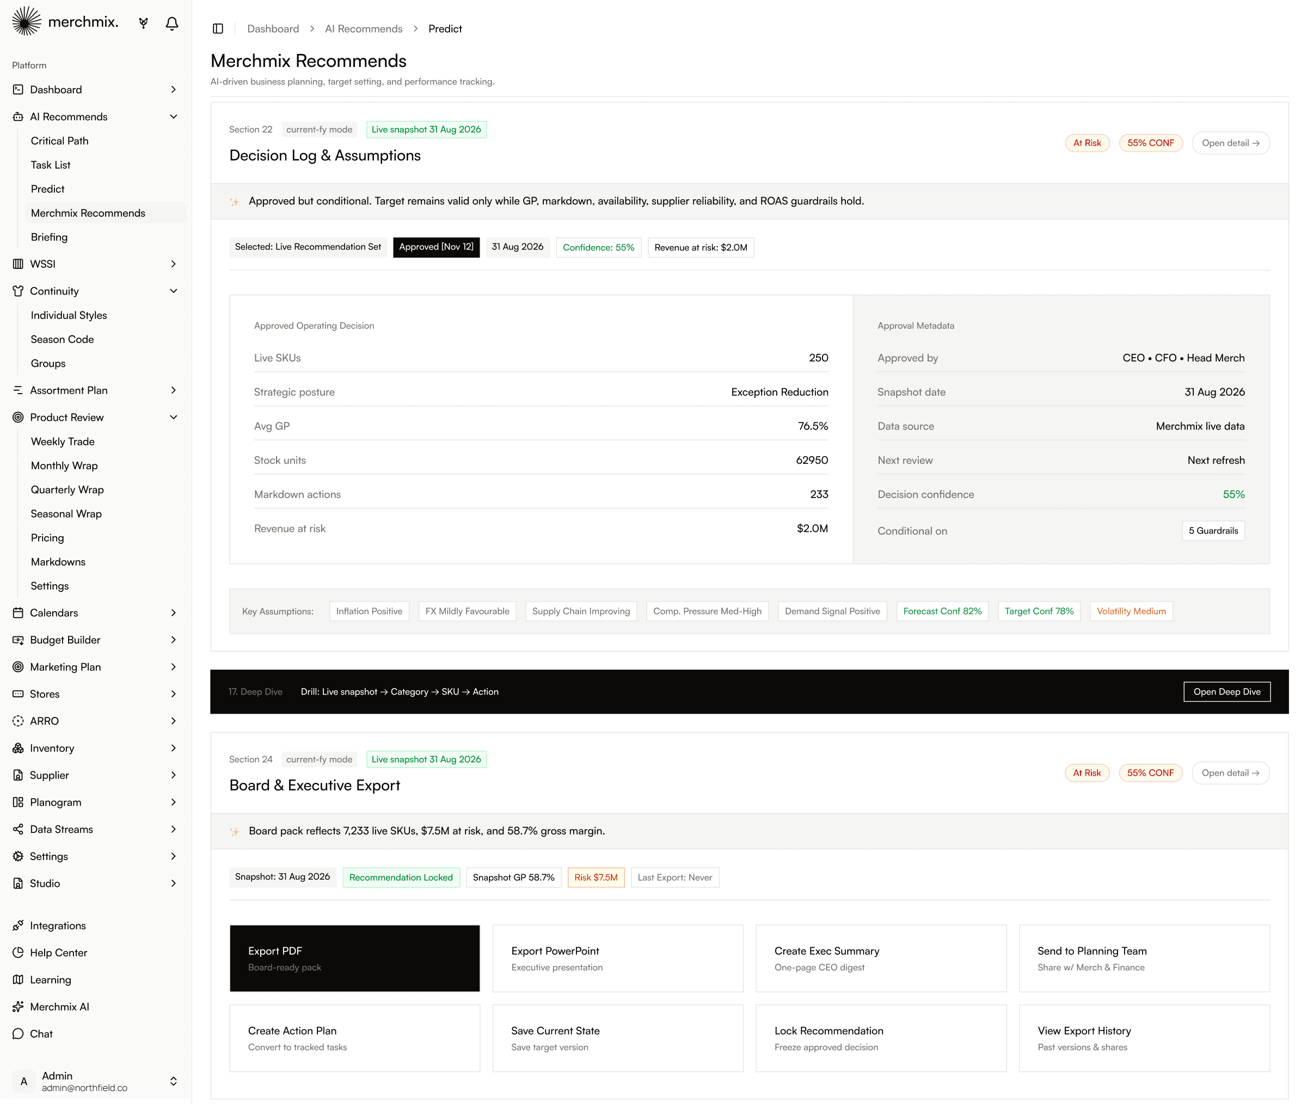Click the Chat bubble icon
Viewport: 1307px width, 1104px height.
[18, 1034]
